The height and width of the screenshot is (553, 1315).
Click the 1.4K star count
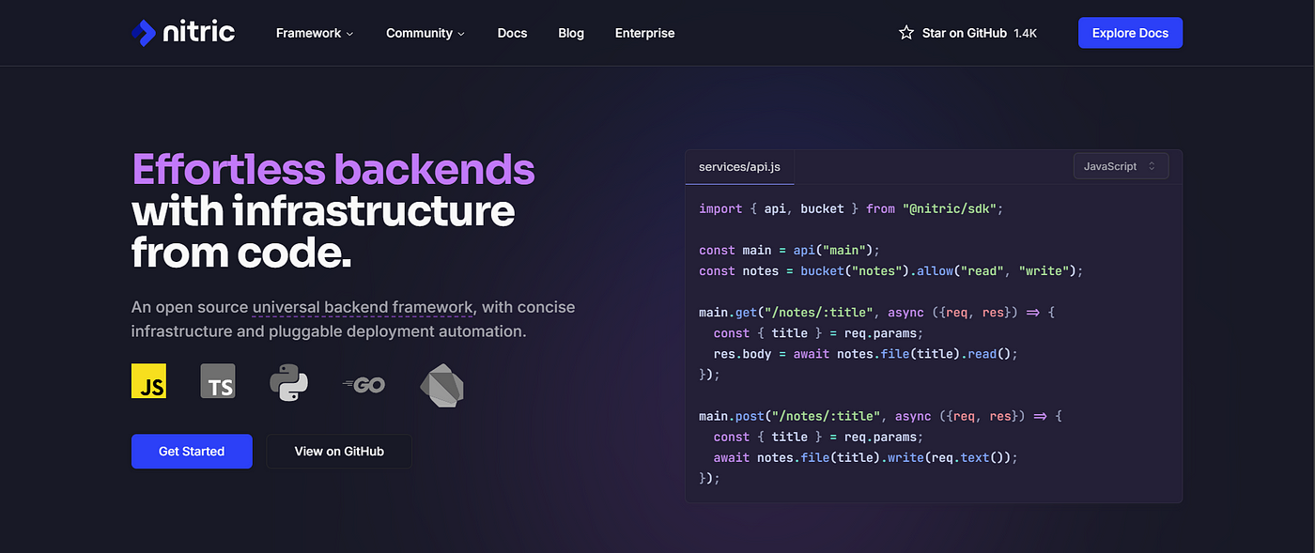click(x=1025, y=33)
